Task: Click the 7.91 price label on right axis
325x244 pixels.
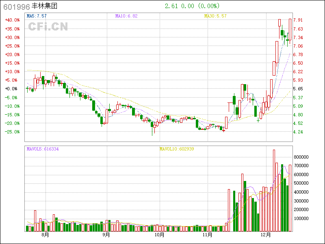Action: [x=299, y=20]
